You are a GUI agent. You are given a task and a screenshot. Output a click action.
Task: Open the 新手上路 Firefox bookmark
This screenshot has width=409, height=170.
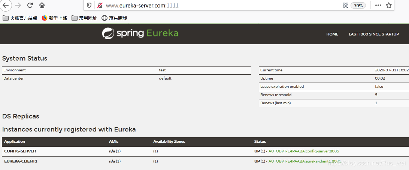[55, 18]
